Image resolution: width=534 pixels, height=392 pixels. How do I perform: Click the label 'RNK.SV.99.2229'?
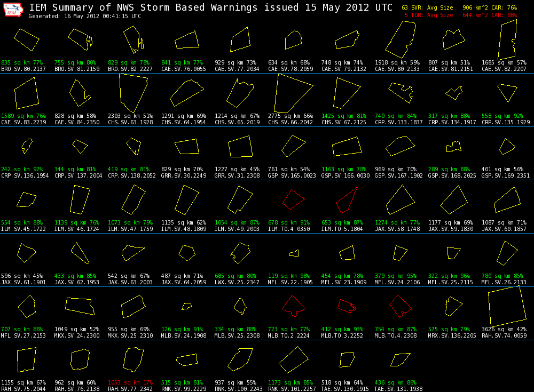(x=184, y=389)
